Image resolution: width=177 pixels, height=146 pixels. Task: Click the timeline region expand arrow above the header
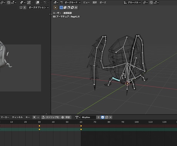[x=47, y=114]
